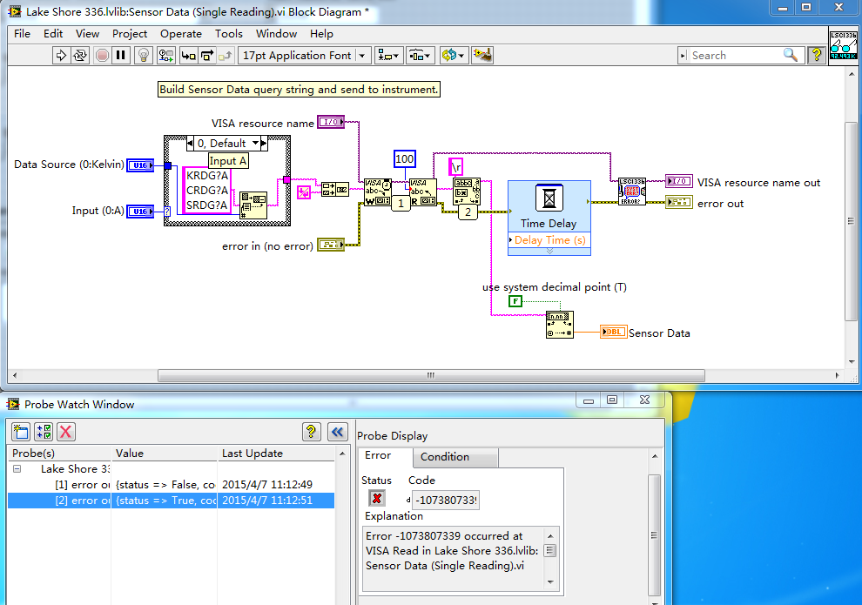The height and width of the screenshot is (605, 862).
Task: Click the Run arrow button
Action: pos(61,56)
